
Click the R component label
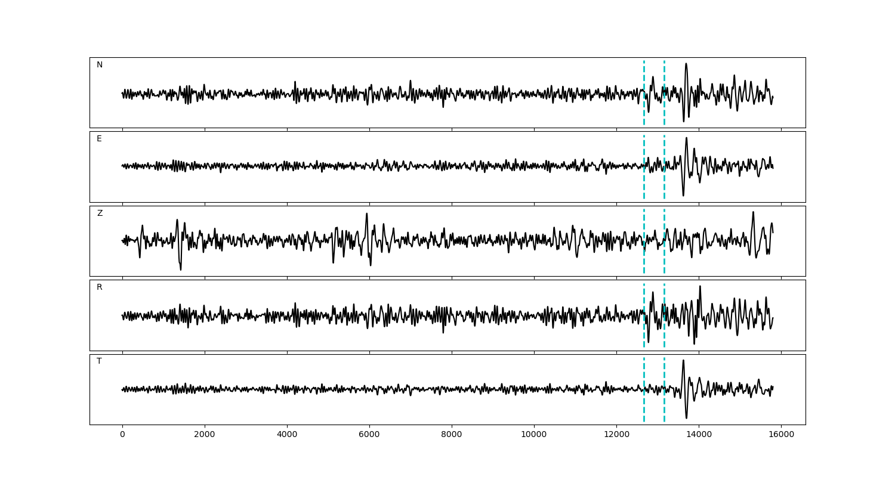click(100, 287)
